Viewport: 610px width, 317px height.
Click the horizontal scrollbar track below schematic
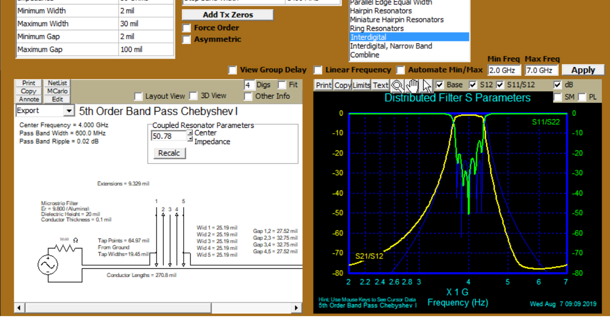click(x=158, y=308)
